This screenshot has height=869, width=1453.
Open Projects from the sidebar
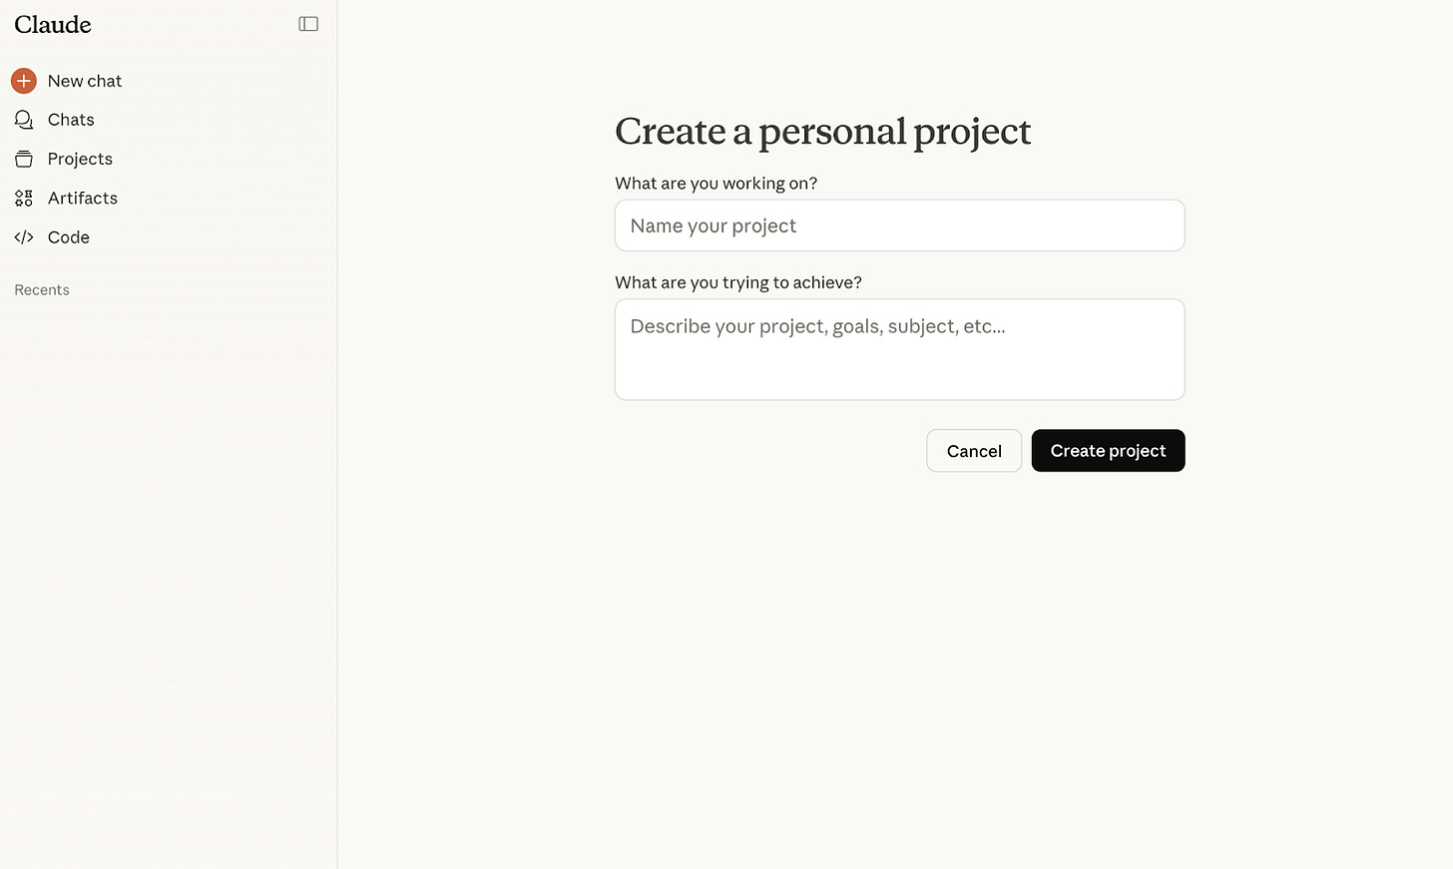coord(80,159)
